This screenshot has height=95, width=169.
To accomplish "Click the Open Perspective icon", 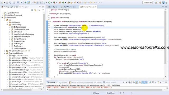I will (x=156, y=3).
